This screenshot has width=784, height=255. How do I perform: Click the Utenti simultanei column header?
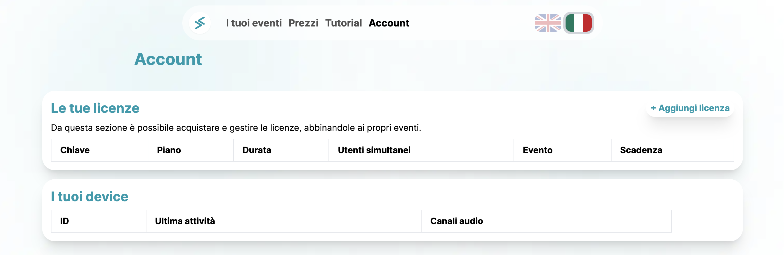(374, 150)
